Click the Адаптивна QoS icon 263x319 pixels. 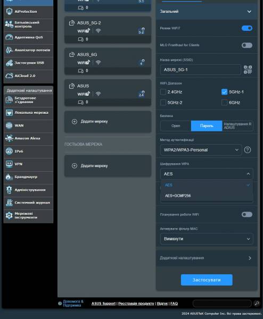click(x=9, y=37)
